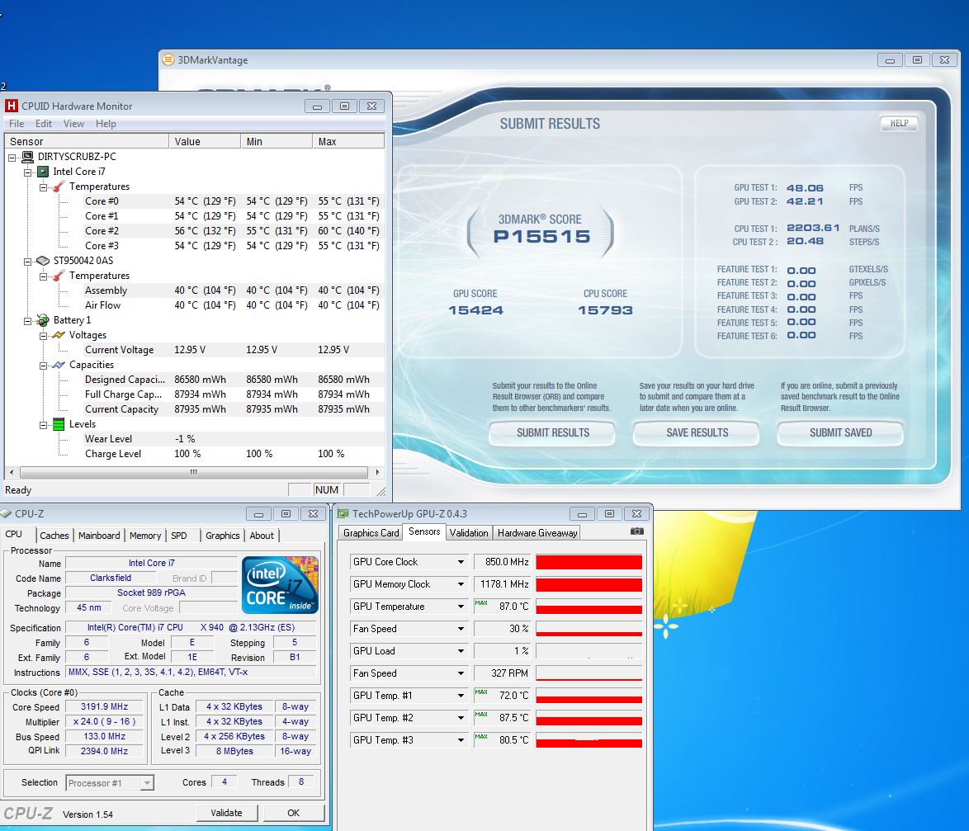Open the View menu in Hardware Monitor
This screenshot has height=831, width=969.
73,124
